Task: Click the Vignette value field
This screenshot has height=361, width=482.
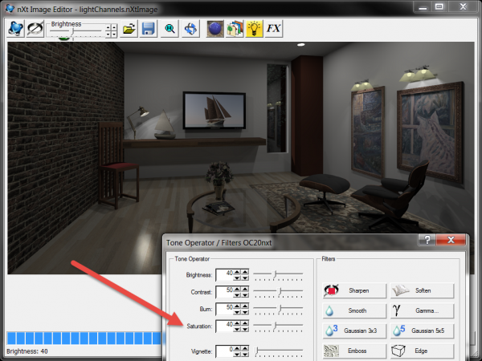Action: click(x=224, y=351)
